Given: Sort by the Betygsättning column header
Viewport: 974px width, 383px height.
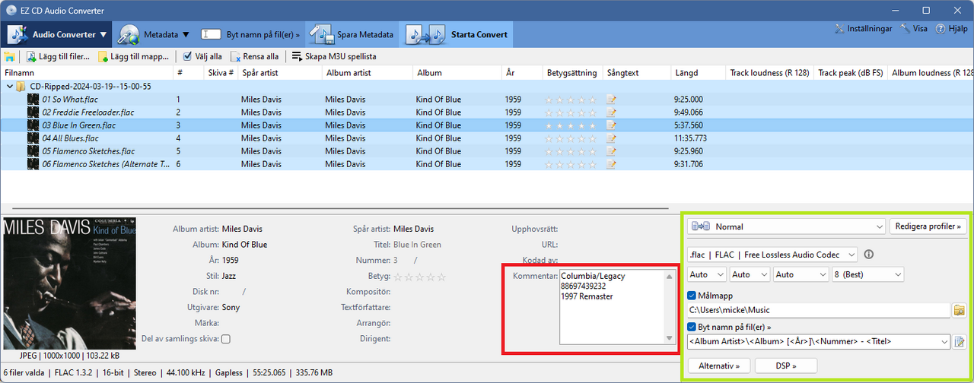Looking at the screenshot, I should coord(572,73).
